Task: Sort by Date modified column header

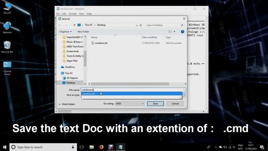Action: [149, 37]
